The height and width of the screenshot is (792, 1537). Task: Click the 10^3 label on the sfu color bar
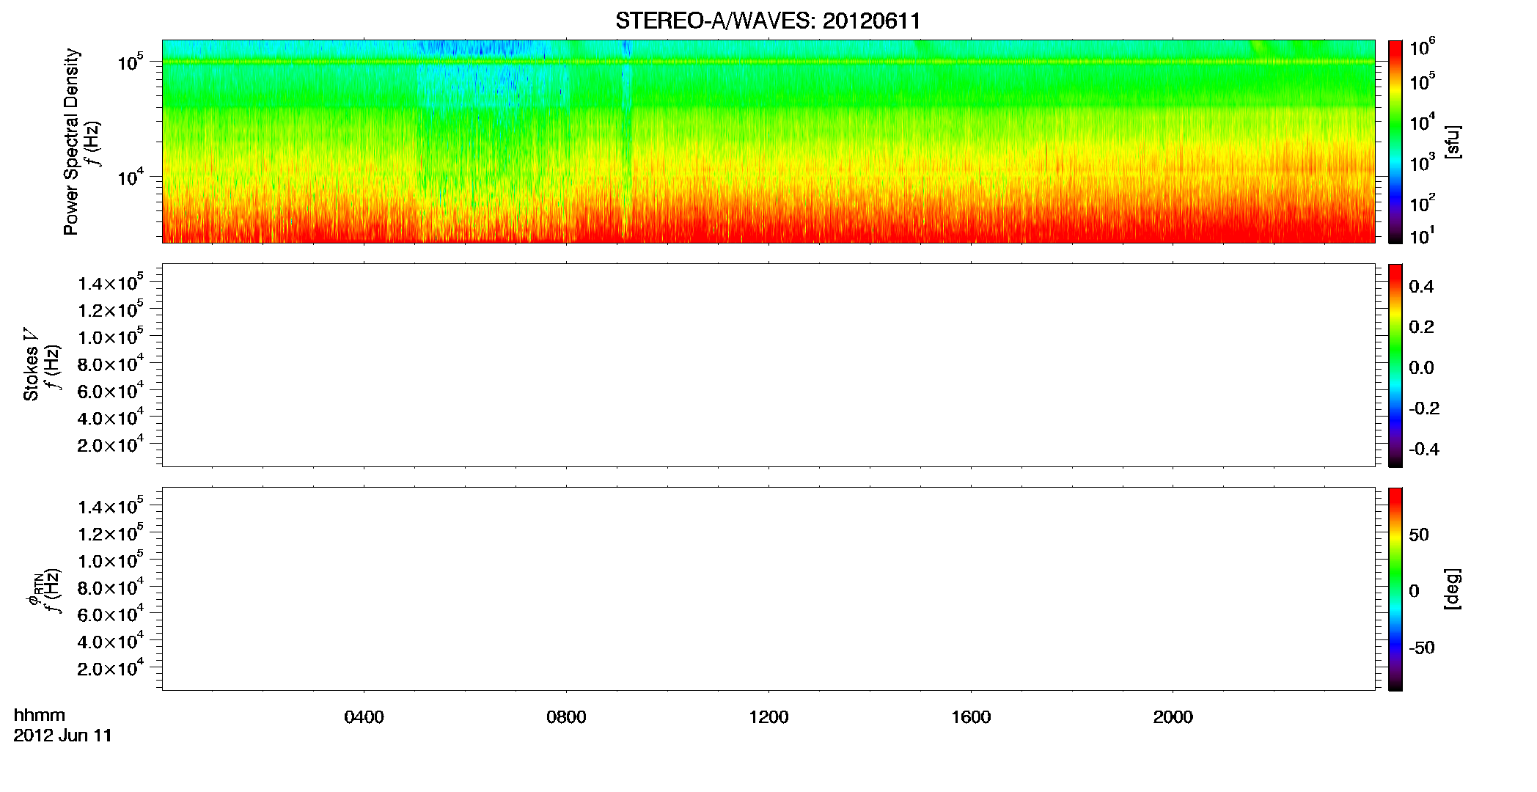pos(1423,163)
